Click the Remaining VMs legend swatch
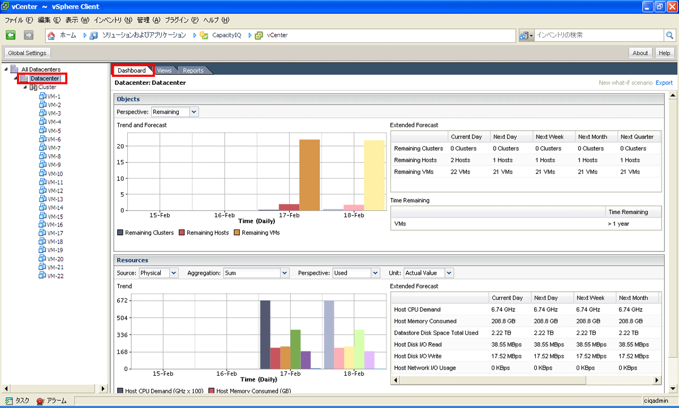 point(237,233)
